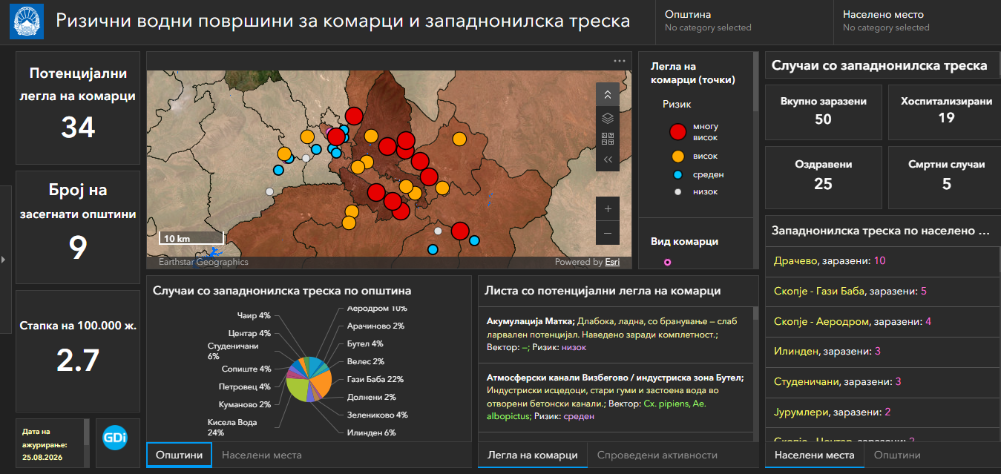
Task: Select the Акумулација Матка list entry
Action: click(616, 334)
